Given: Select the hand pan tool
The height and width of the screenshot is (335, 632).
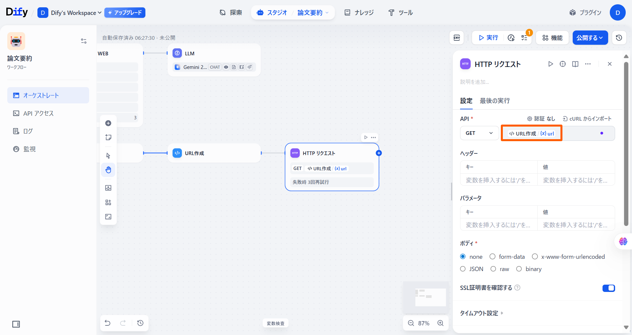Looking at the screenshot, I should point(108,170).
